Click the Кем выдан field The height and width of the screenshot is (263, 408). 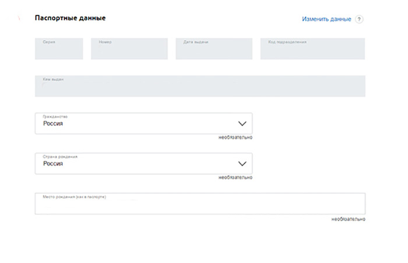coord(200,86)
